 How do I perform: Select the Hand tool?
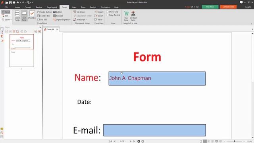point(6,12)
